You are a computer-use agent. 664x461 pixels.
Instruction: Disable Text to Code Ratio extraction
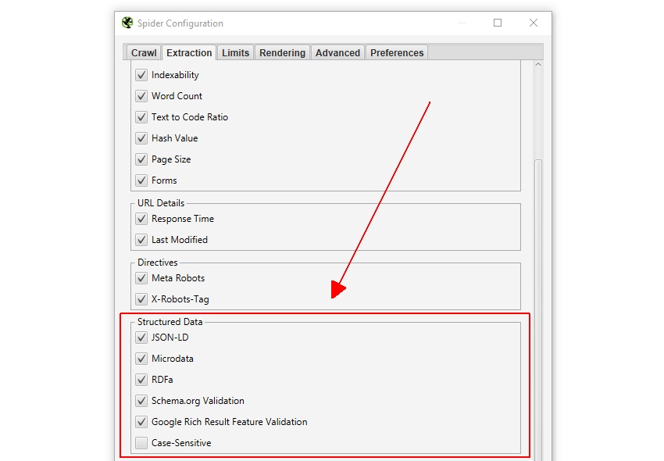pos(141,117)
